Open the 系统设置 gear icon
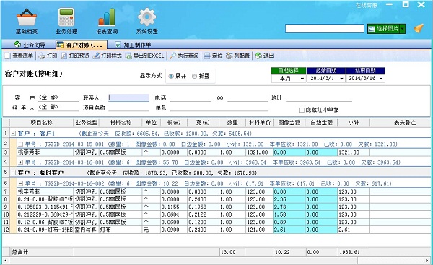Screen dimensions: 433x265 point(147,17)
